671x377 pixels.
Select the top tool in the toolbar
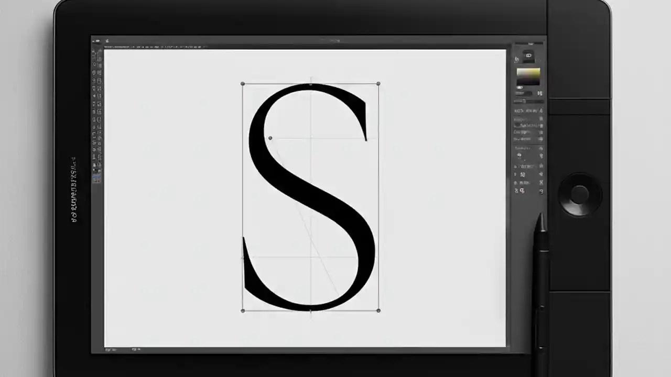98,52
